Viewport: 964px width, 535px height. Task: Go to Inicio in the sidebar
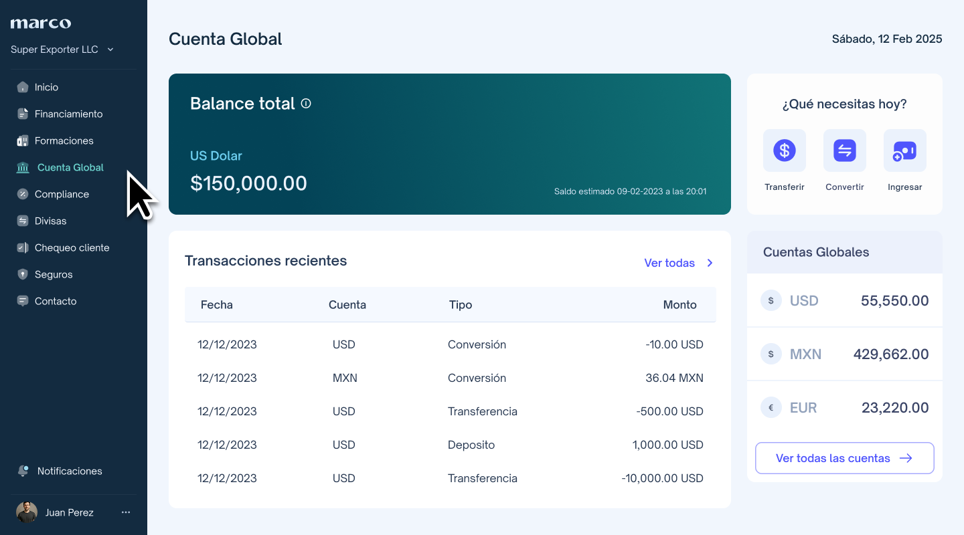coord(46,87)
